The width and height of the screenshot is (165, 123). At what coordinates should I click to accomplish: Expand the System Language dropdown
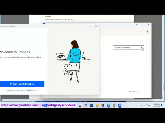[128, 47]
